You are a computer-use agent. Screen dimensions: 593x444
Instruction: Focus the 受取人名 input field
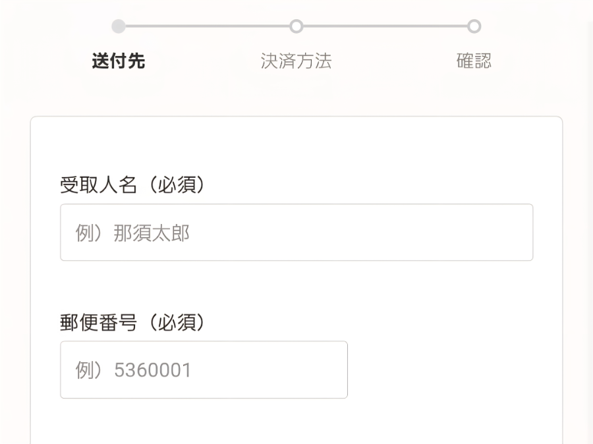click(296, 233)
